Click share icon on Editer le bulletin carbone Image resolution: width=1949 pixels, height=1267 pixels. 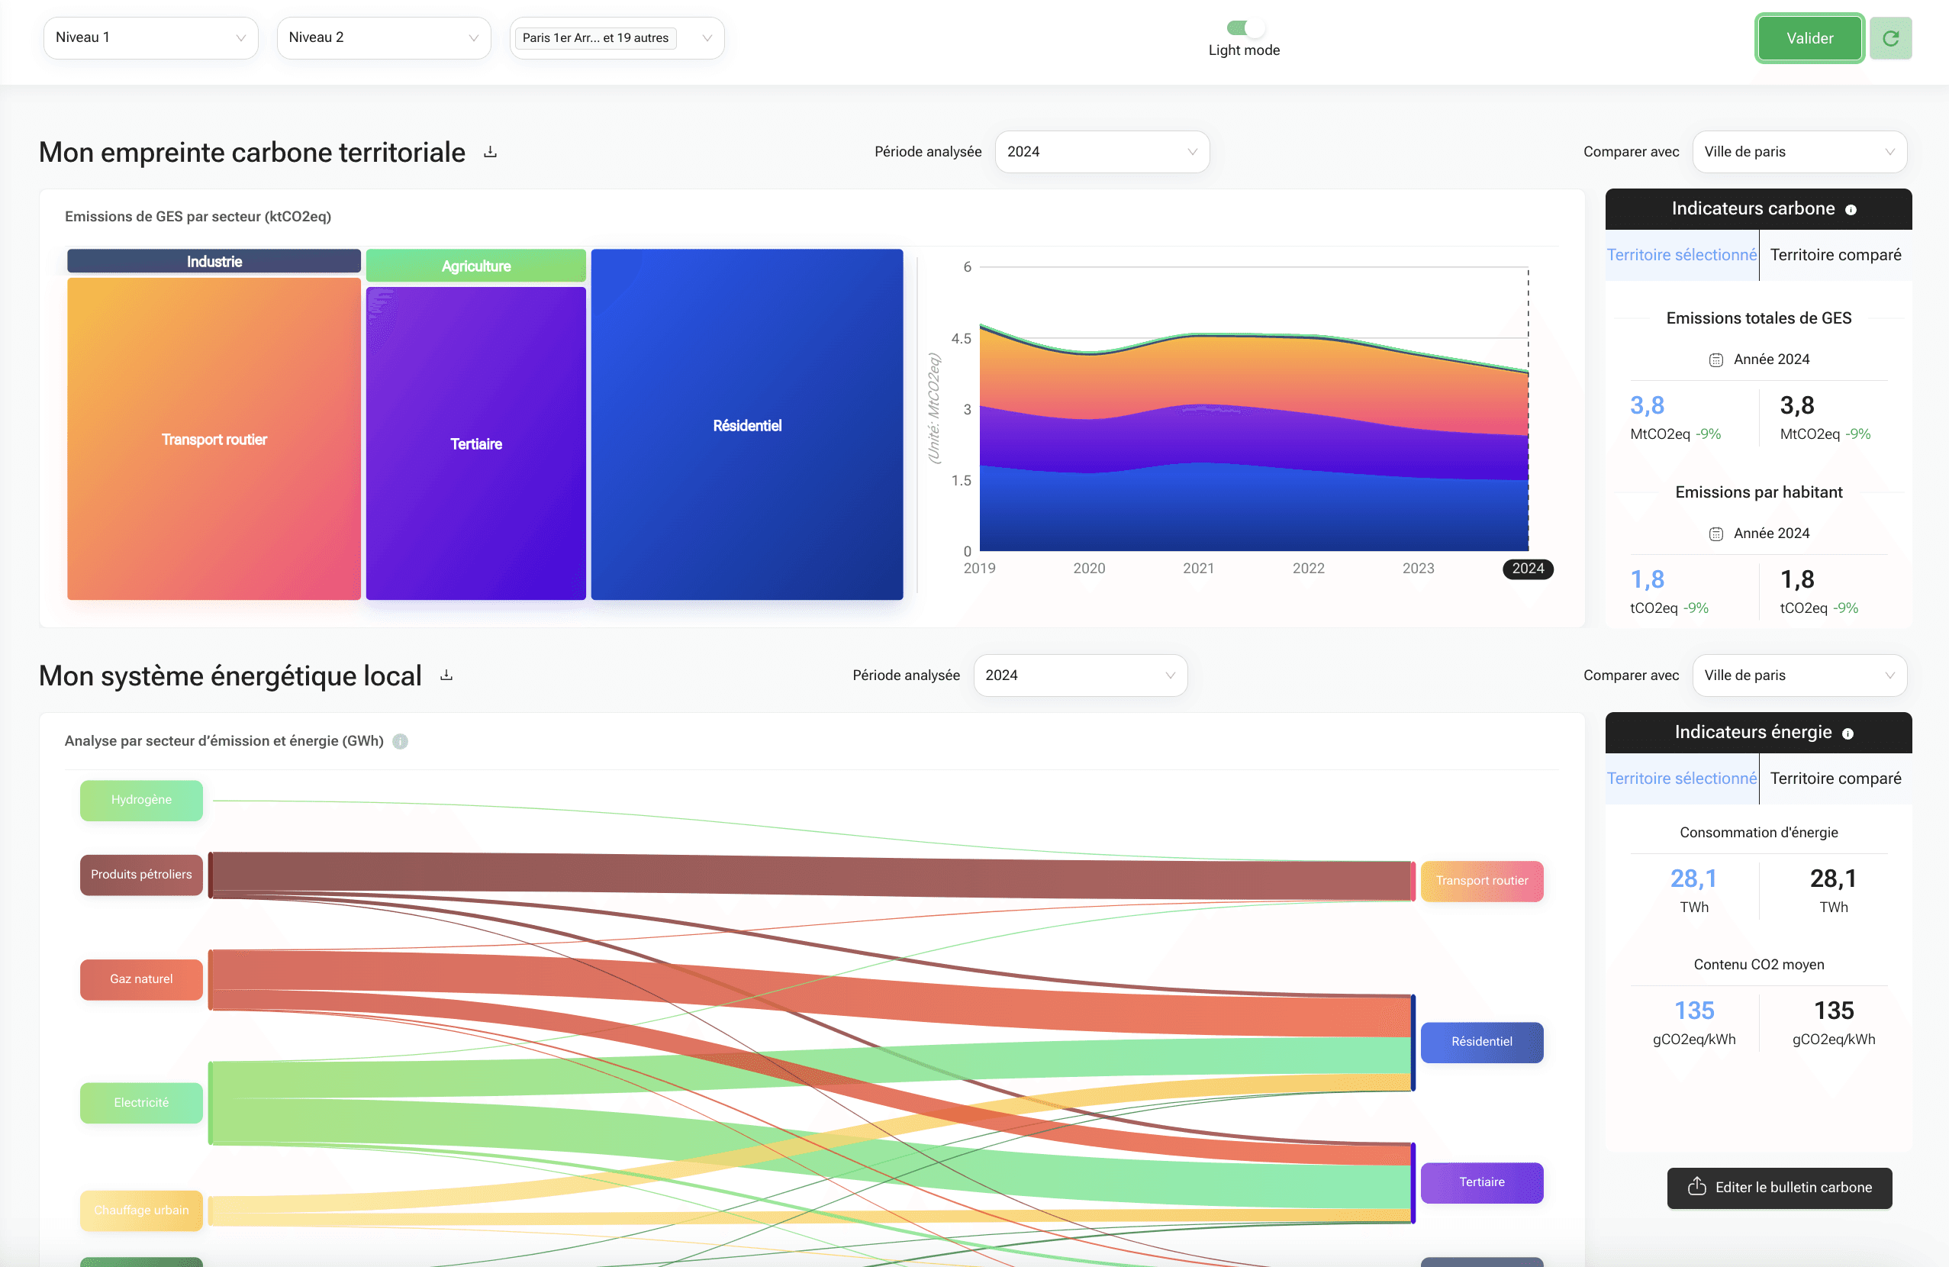(x=1696, y=1186)
